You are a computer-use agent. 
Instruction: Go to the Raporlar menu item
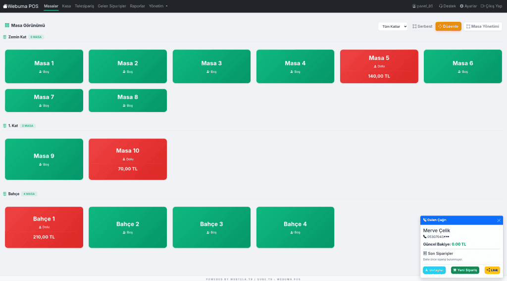(x=137, y=6)
